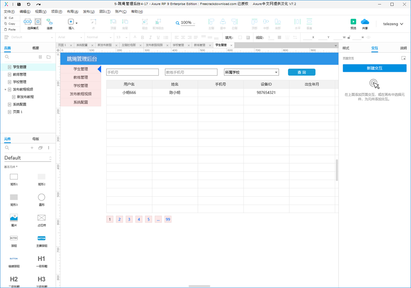Viewport: 411px width, 288px height.
Task: Toggle bold formatting
Action: 142,37
